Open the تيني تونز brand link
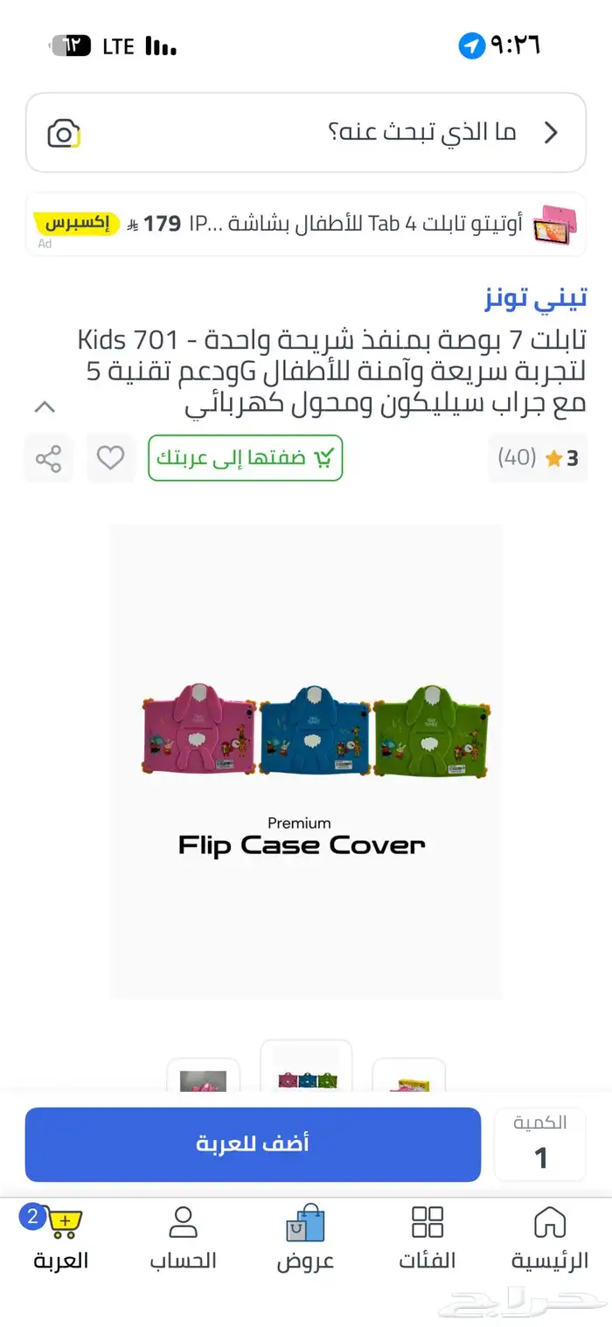Viewport: 612px width, 1327px height. pyautogui.click(x=536, y=298)
